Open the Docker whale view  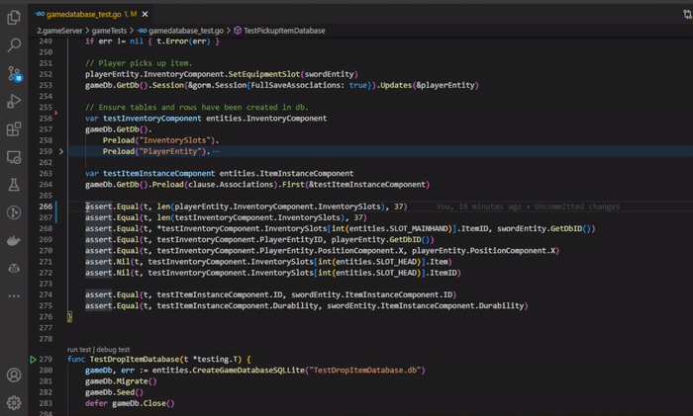pyautogui.click(x=14, y=240)
